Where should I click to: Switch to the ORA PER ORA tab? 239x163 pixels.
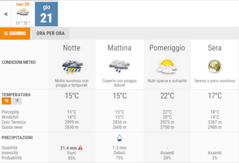(x=51, y=33)
